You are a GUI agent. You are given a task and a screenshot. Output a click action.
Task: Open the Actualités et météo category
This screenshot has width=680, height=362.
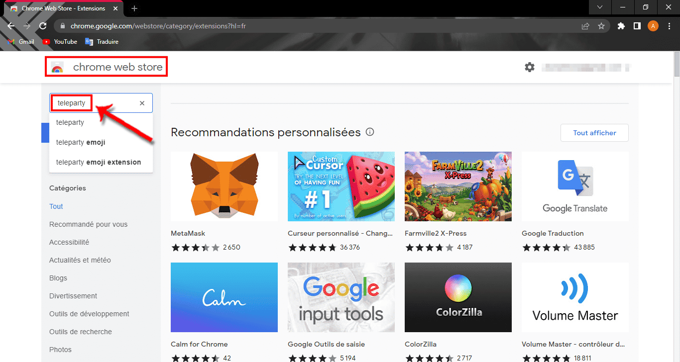(80, 260)
